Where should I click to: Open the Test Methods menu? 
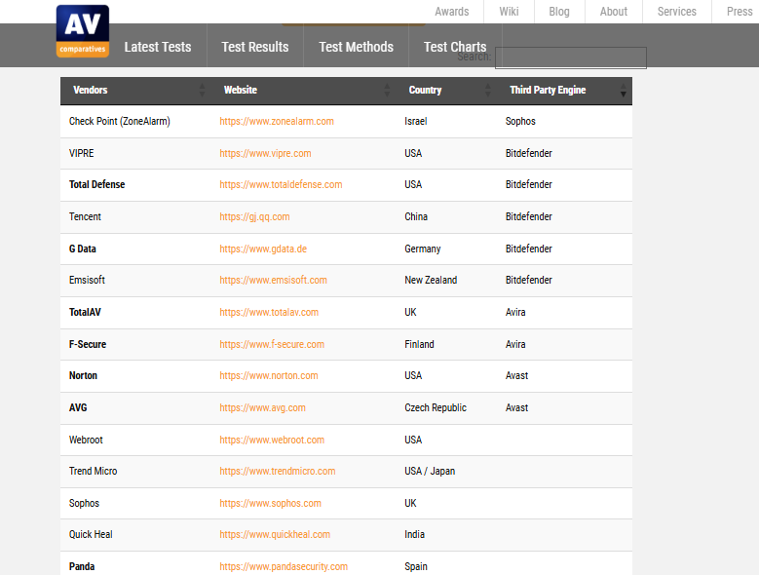click(x=357, y=47)
